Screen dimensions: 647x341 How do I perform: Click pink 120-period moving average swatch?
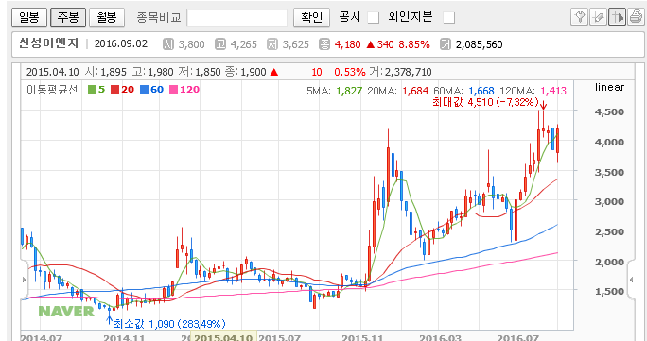coord(173,90)
